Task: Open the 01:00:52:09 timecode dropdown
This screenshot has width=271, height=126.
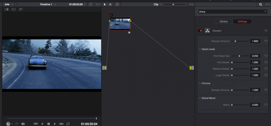Action: [77, 4]
